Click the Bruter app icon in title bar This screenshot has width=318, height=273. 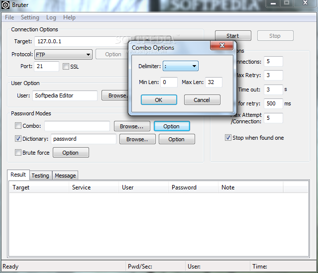[x=5, y=5]
